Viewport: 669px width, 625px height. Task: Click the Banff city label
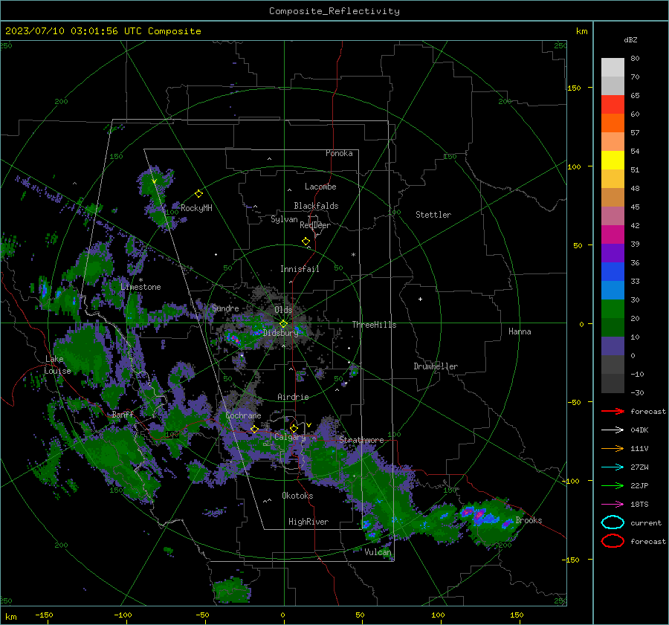pyautogui.click(x=123, y=415)
